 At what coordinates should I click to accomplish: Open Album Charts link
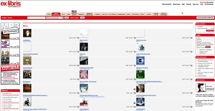pyautogui.click(x=8, y=105)
